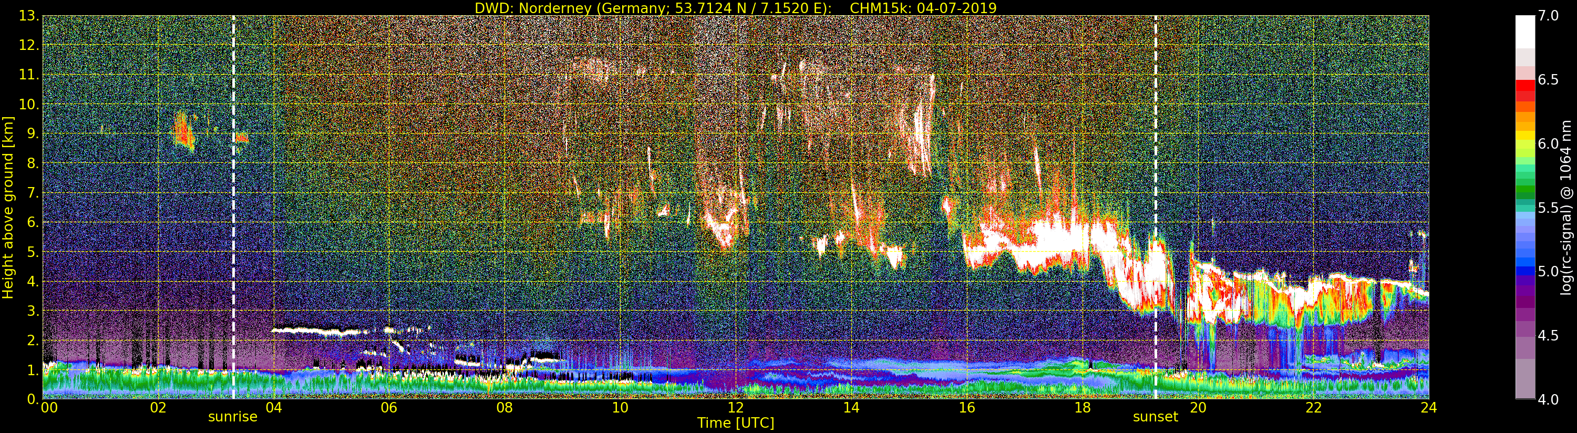Click the white top segment of the colorbar
The height and width of the screenshot is (433, 1577).
tap(1524, 32)
